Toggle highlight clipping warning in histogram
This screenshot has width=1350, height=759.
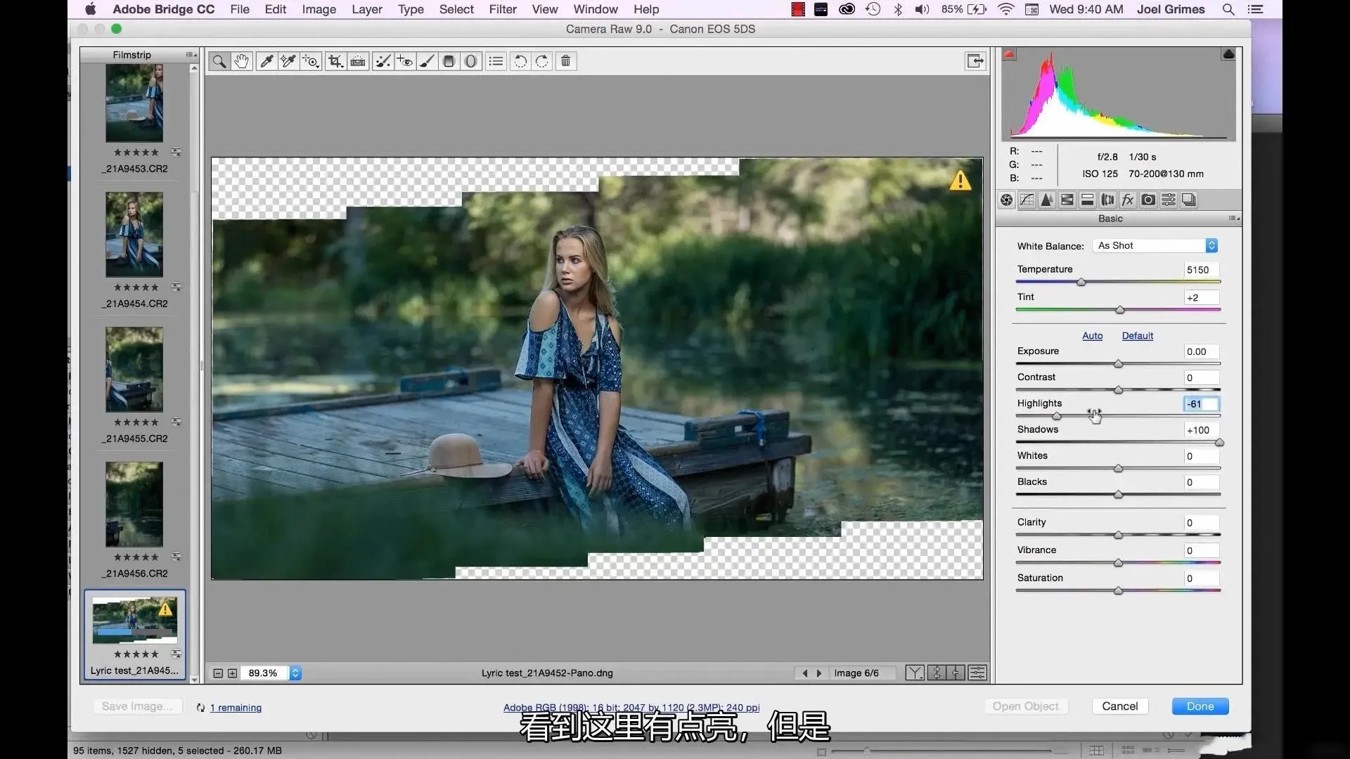tap(1228, 54)
